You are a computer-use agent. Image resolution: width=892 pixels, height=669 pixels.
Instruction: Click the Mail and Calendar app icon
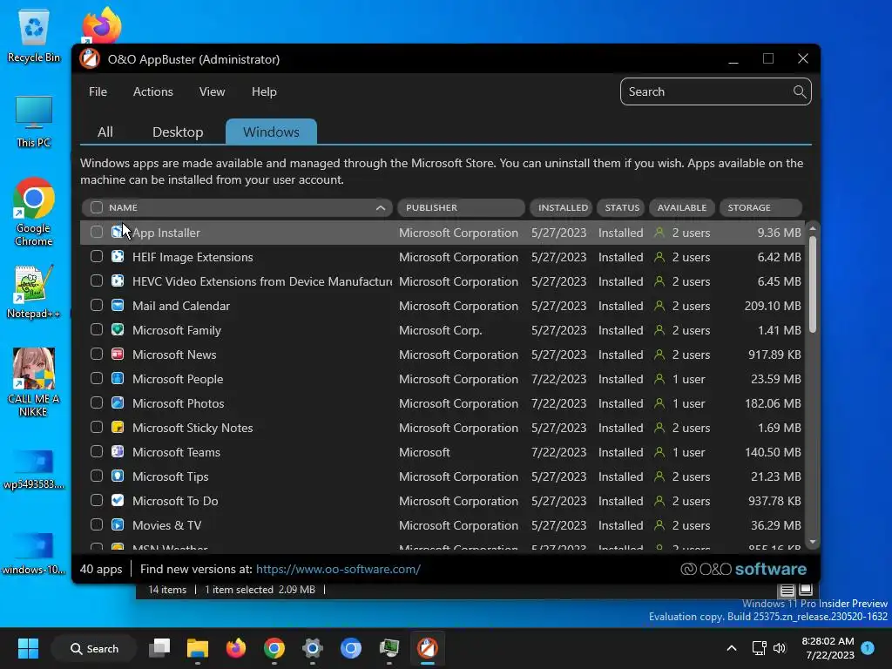click(x=118, y=306)
